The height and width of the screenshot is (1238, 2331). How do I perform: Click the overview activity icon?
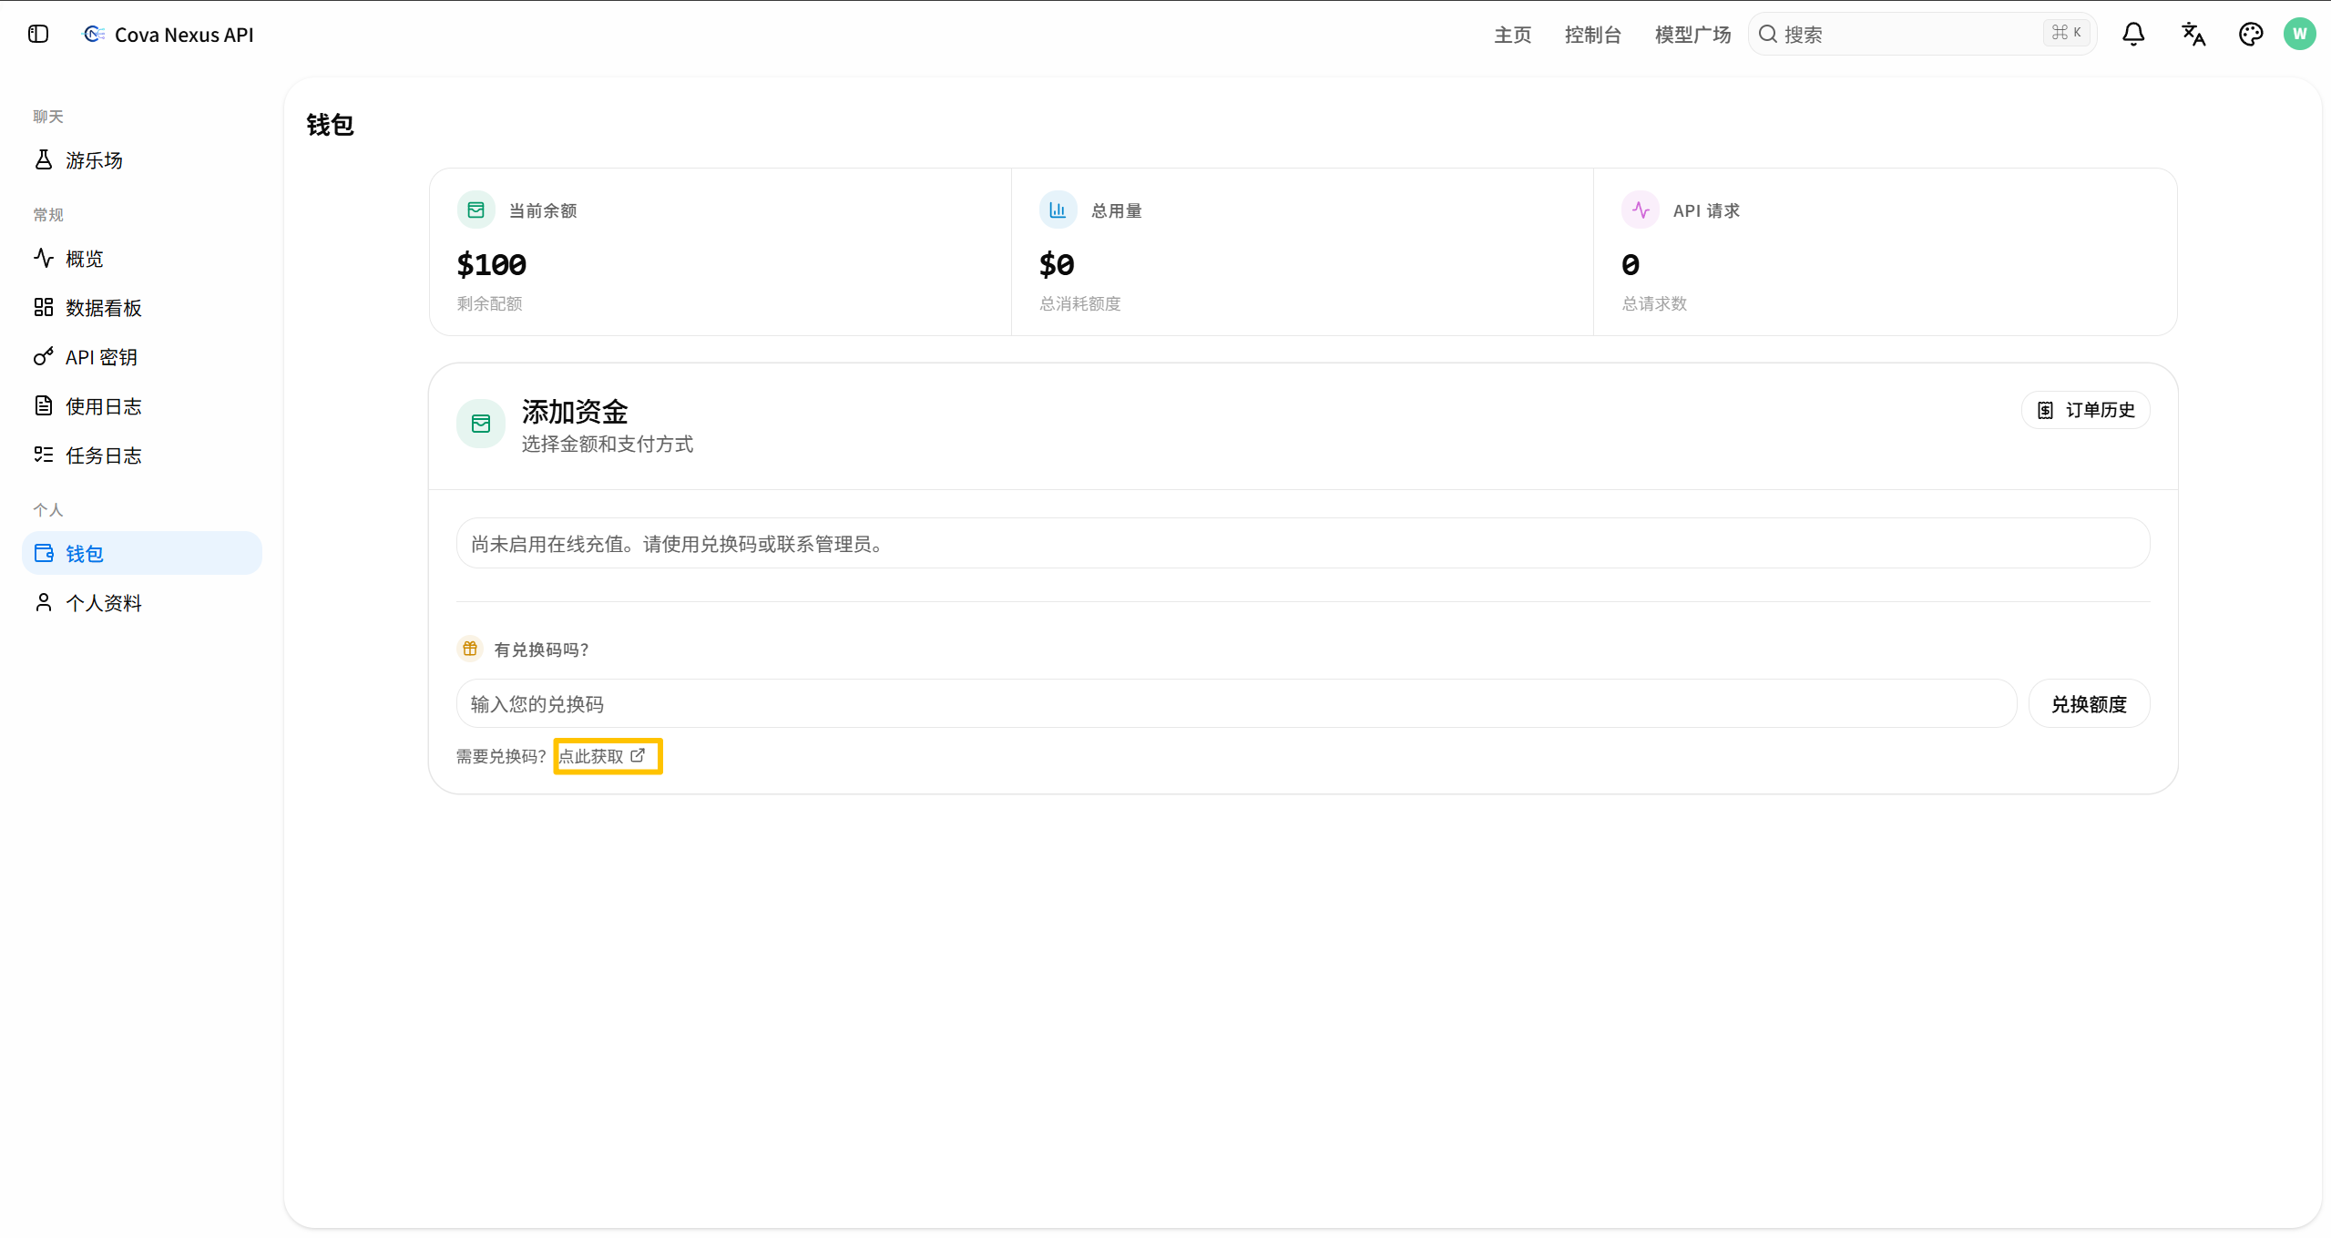[x=43, y=258]
